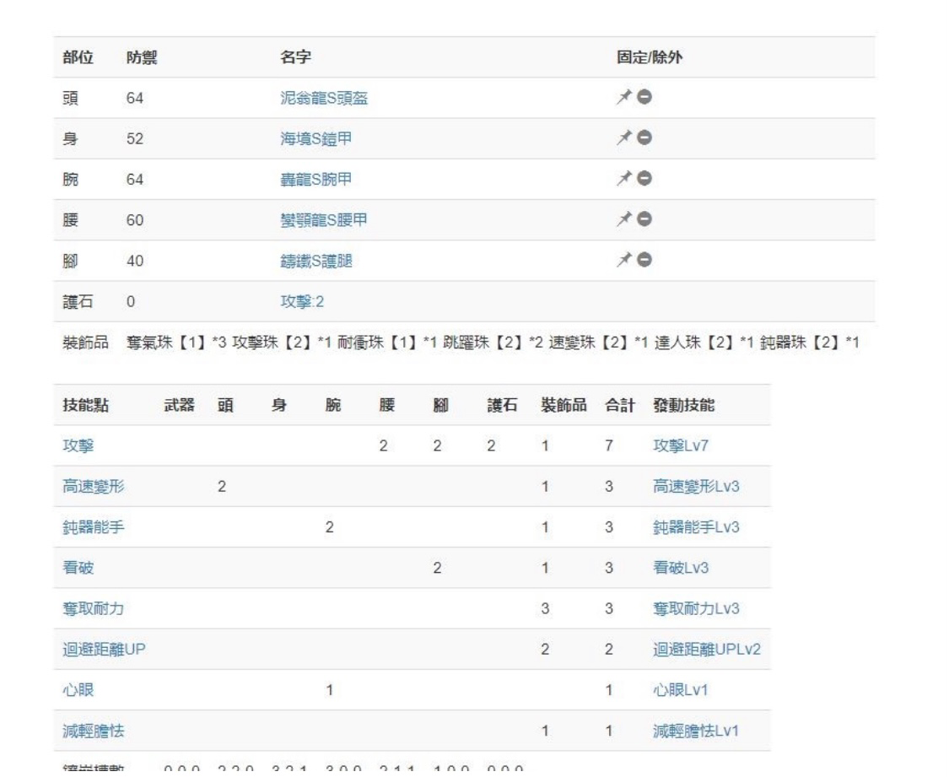This screenshot has width=949, height=777.
Task: Exclude 轟龍S腕甲 using the minus circle
Action: coord(644,180)
